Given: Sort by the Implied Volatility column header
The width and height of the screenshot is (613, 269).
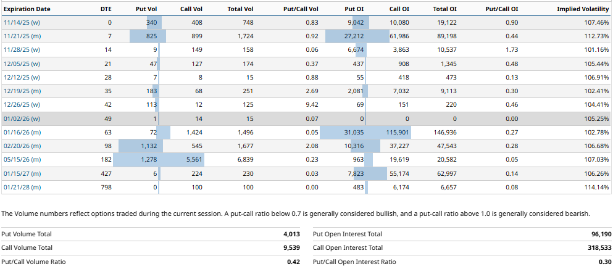Looking at the screenshot, I should coord(583,9).
